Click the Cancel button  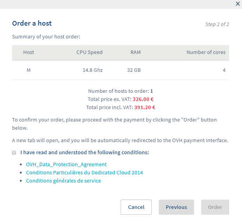(x=136, y=207)
